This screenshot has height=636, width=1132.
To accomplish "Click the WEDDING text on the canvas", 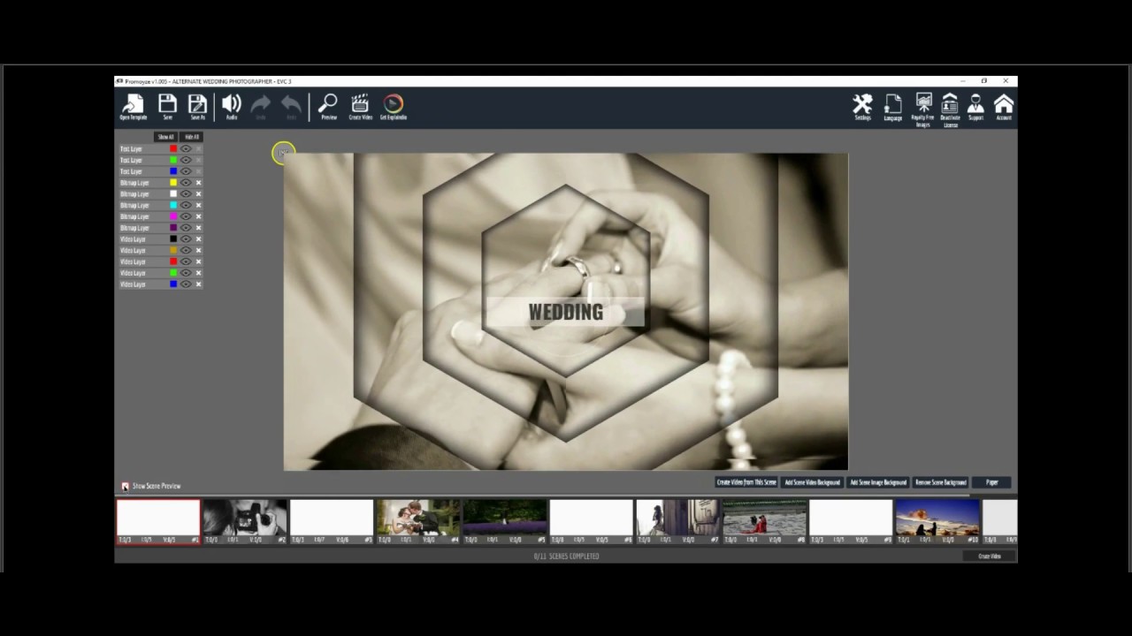I will tap(566, 312).
